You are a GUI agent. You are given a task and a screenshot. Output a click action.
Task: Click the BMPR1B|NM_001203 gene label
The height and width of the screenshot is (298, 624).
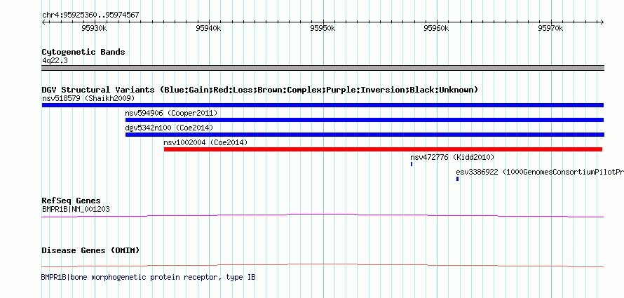(76, 209)
